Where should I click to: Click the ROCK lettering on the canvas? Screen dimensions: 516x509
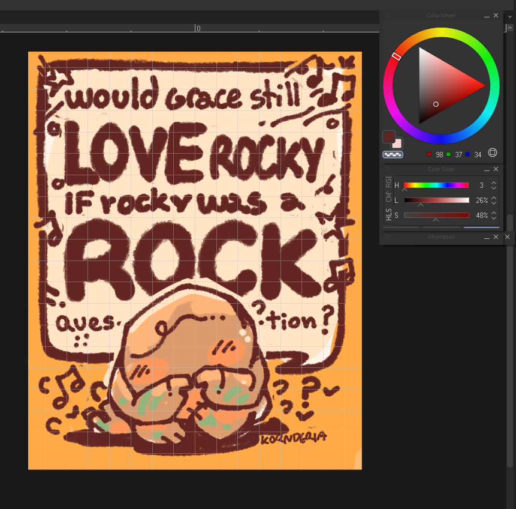pyautogui.click(x=192, y=261)
